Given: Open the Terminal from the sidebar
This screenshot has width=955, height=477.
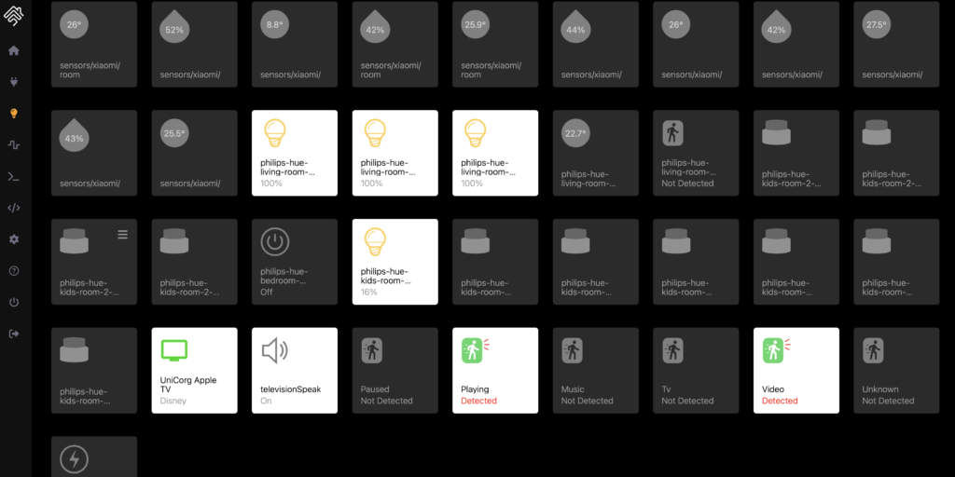Looking at the screenshot, I should pos(14,177).
